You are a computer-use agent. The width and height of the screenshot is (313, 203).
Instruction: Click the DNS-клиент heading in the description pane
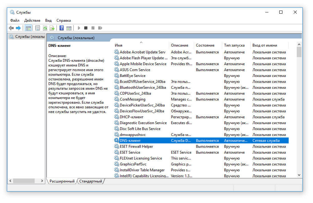tap(60, 46)
